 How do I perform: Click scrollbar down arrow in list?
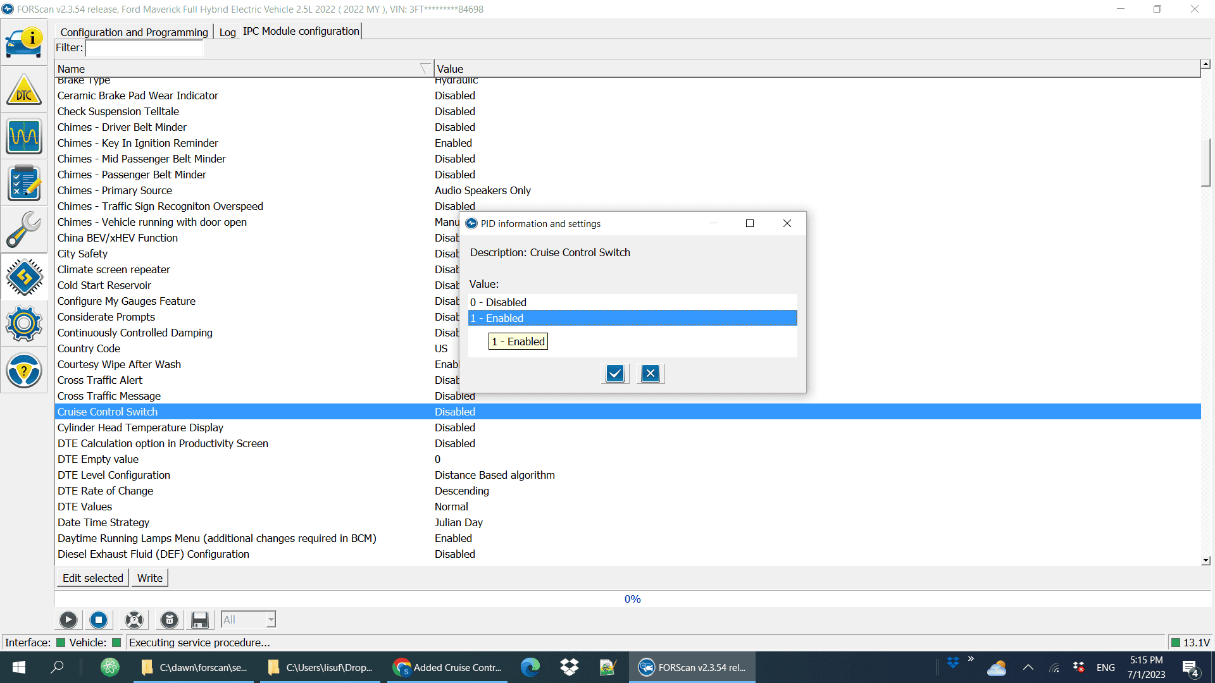coord(1206,560)
